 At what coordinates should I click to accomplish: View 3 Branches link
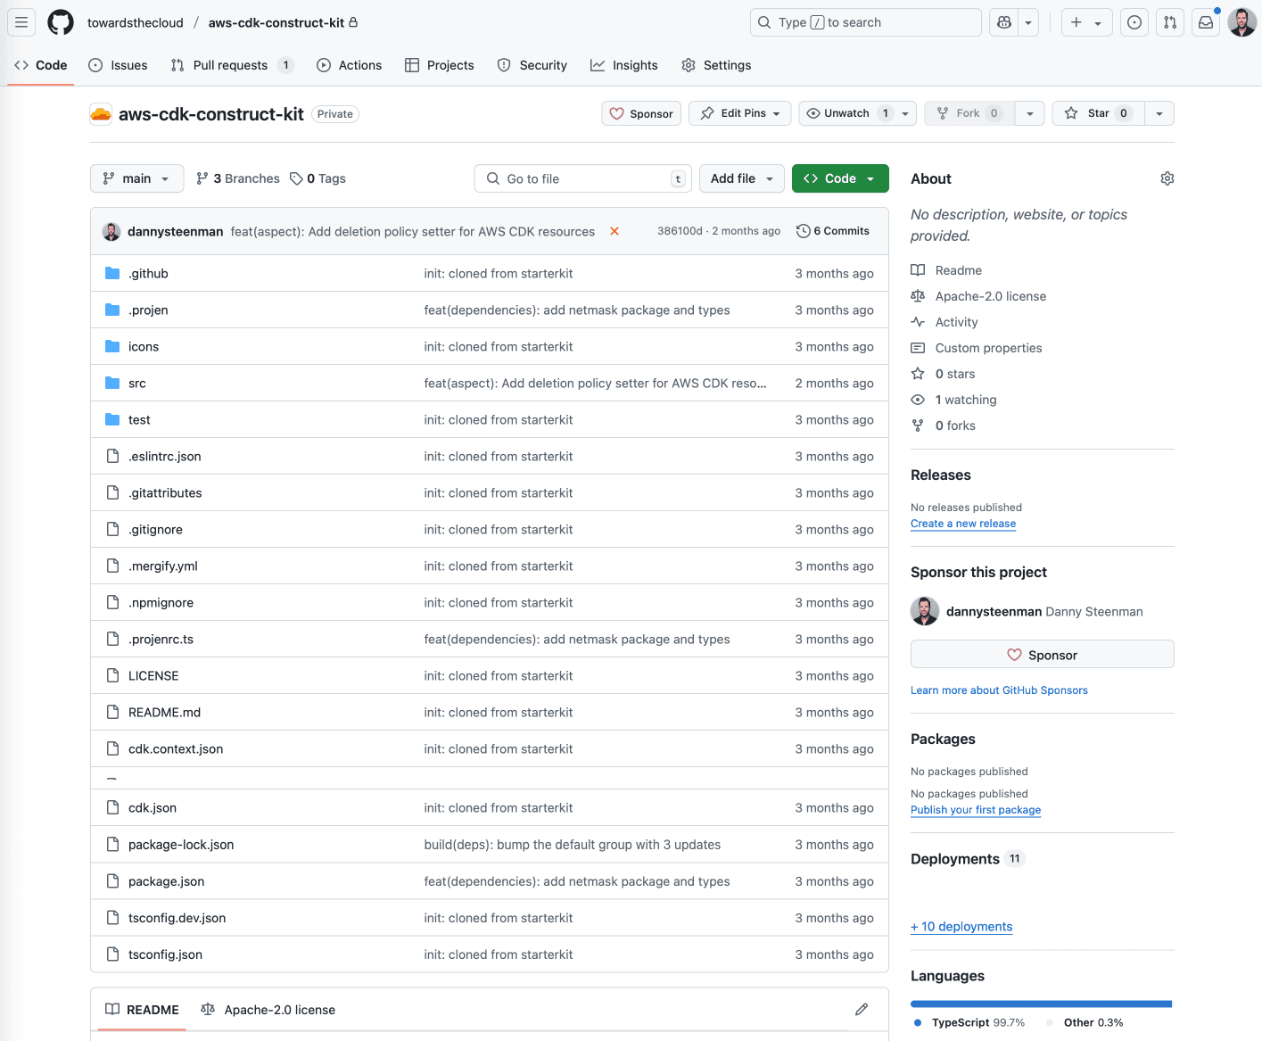coord(238,178)
